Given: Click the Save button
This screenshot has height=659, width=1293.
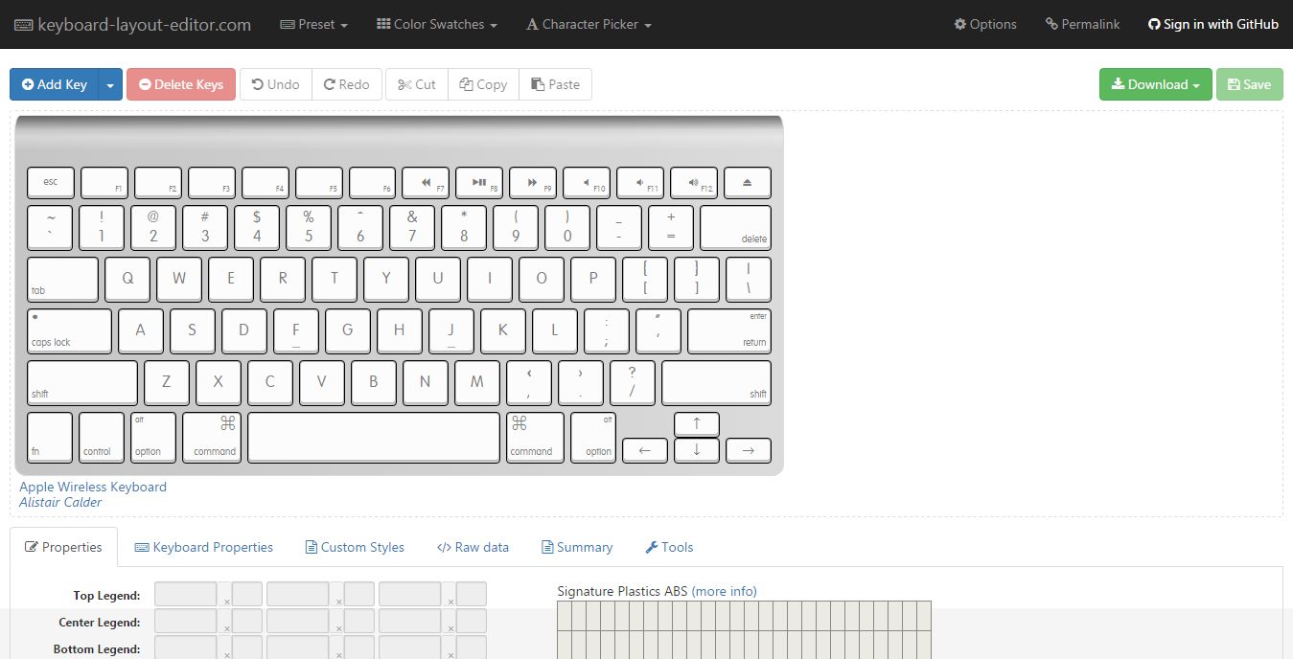Looking at the screenshot, I should click(1249, 84).
